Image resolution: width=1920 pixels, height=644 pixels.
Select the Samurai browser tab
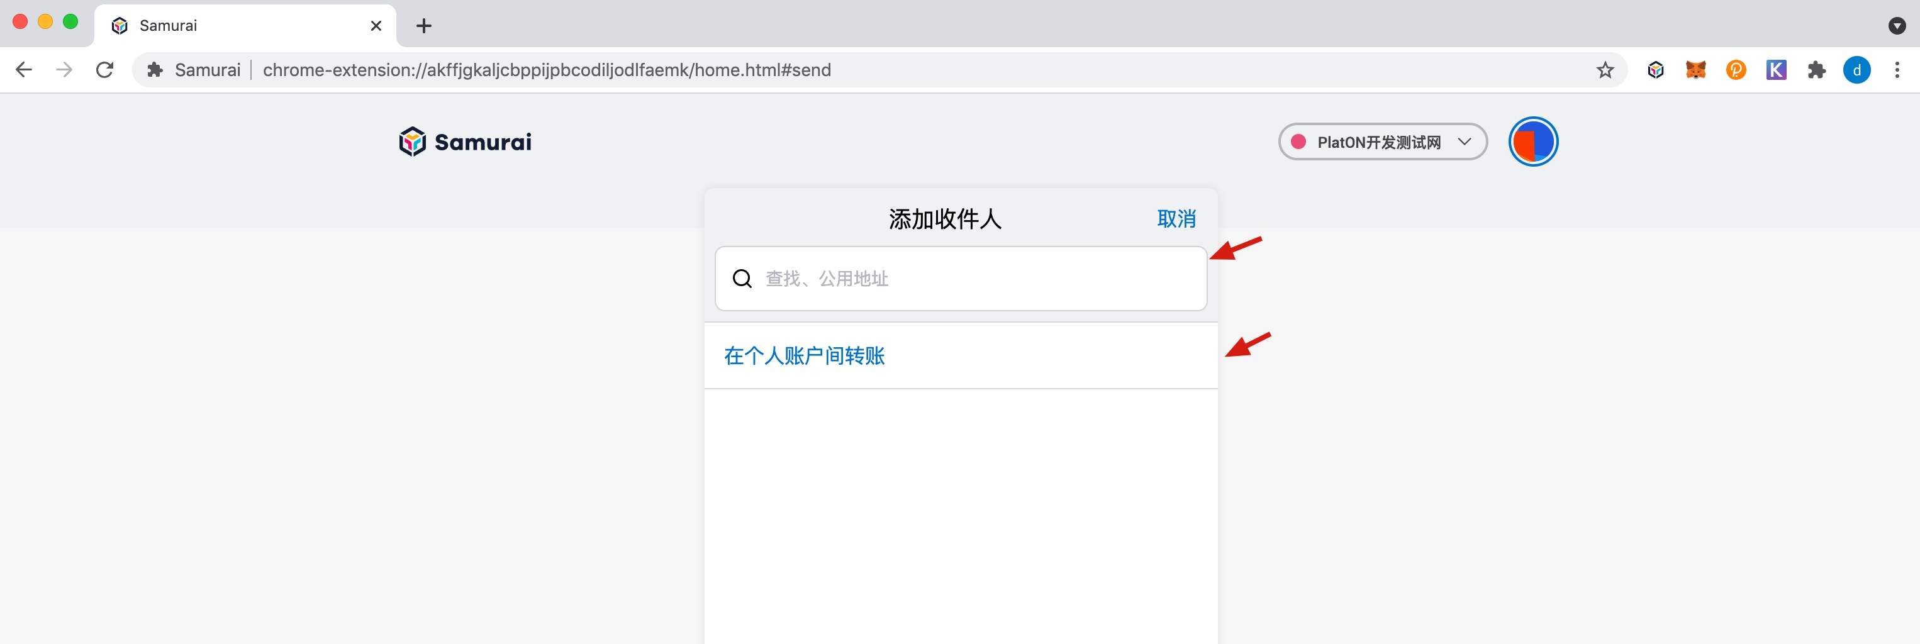coord(245,25)
